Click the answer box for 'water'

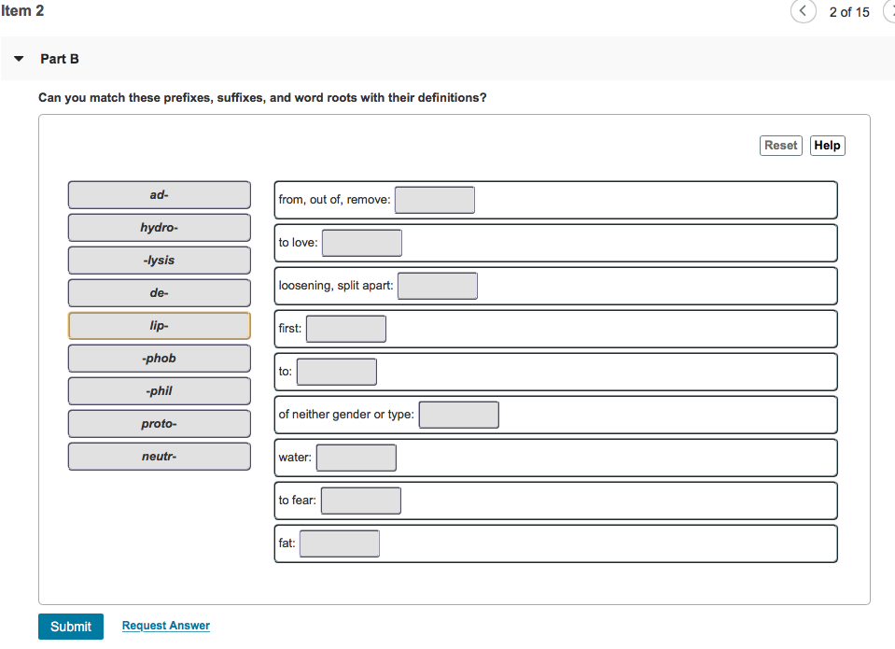[356, 457]
